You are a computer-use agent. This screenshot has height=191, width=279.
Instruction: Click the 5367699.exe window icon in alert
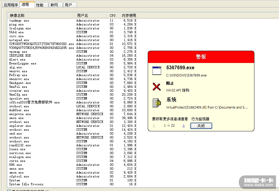pos(157,71)
